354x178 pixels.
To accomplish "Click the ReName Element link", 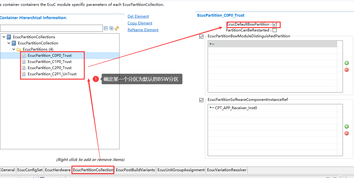I will click(x=143, y=30).
